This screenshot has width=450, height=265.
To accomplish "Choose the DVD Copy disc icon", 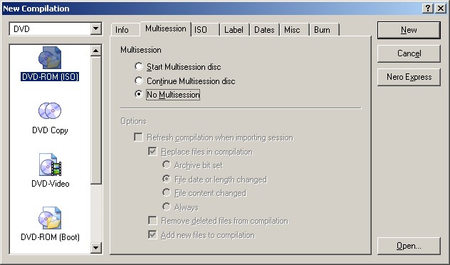I will [50, 110].
